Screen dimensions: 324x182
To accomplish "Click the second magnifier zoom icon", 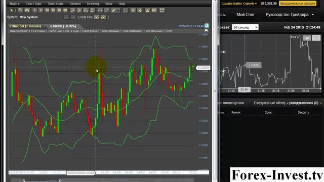I will coord(79,10).
